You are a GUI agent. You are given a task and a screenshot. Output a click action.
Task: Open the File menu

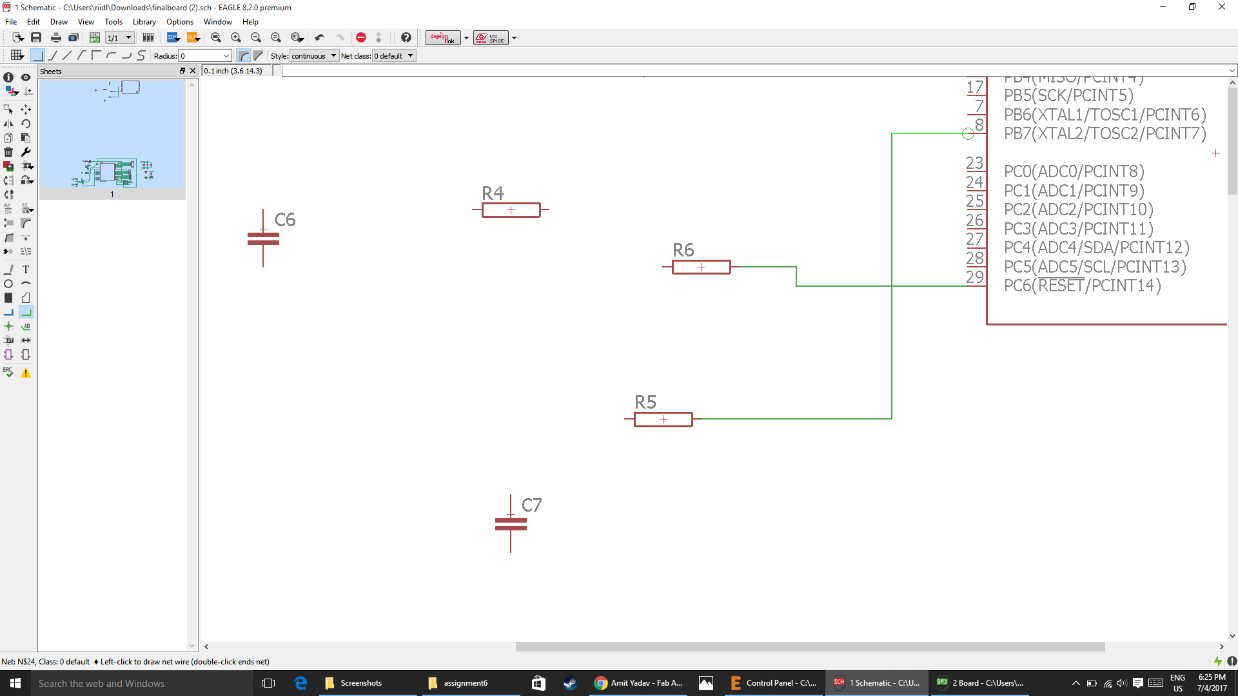pos(11,21)
